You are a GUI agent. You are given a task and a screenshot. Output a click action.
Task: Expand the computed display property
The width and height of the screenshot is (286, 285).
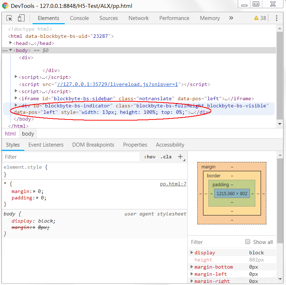click(192, 253)
